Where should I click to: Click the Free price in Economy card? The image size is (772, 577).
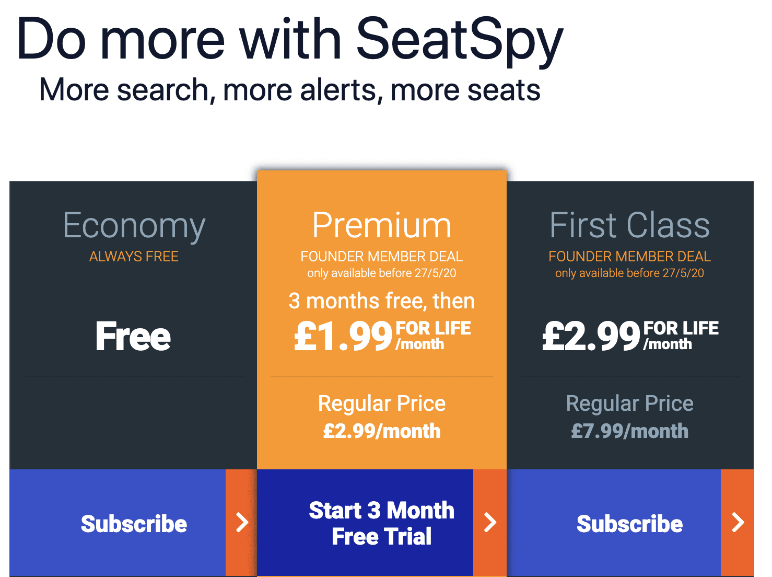(133, 336)
